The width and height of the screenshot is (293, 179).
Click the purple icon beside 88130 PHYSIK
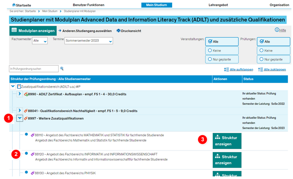pos(33,173)
